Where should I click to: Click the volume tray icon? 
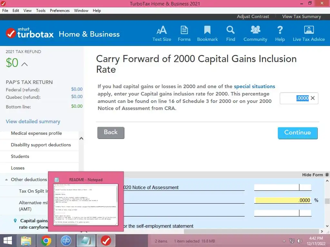[299, 241]
